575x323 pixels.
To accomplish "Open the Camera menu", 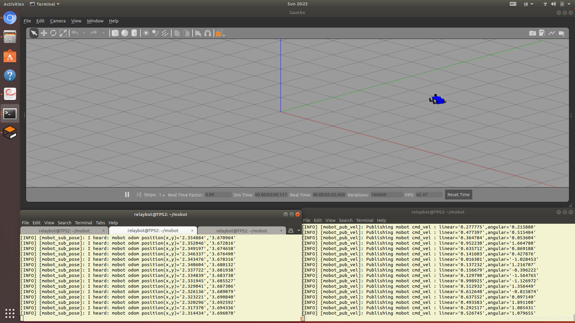I will (57, 21).
